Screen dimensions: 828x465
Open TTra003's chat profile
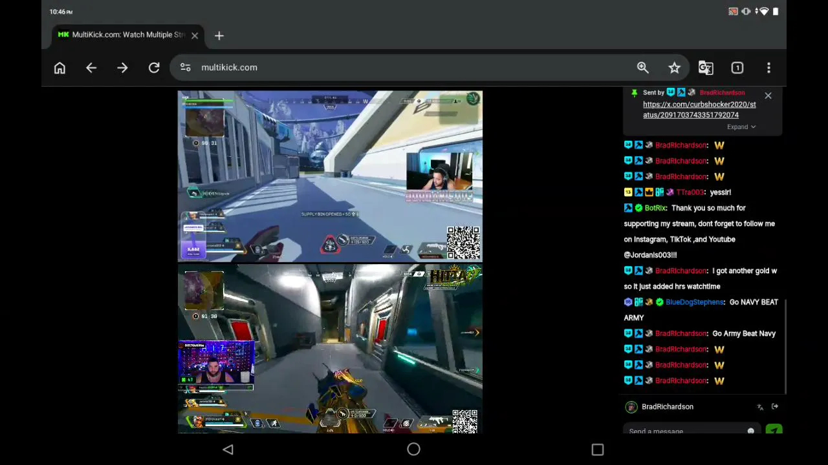(x=690, y=192)
